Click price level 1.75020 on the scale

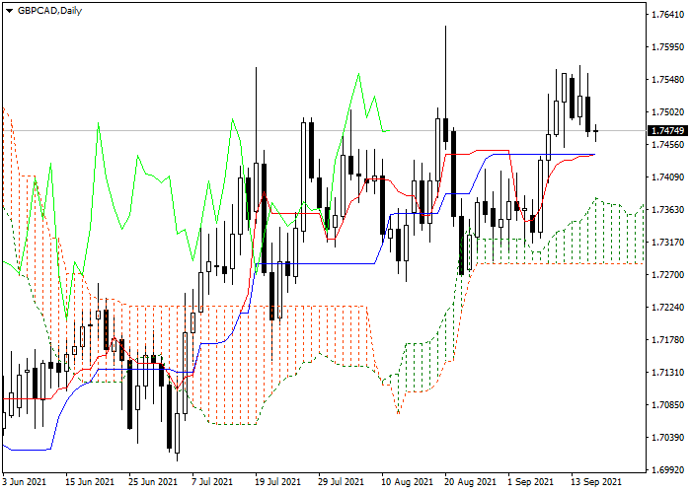[668, 112]
